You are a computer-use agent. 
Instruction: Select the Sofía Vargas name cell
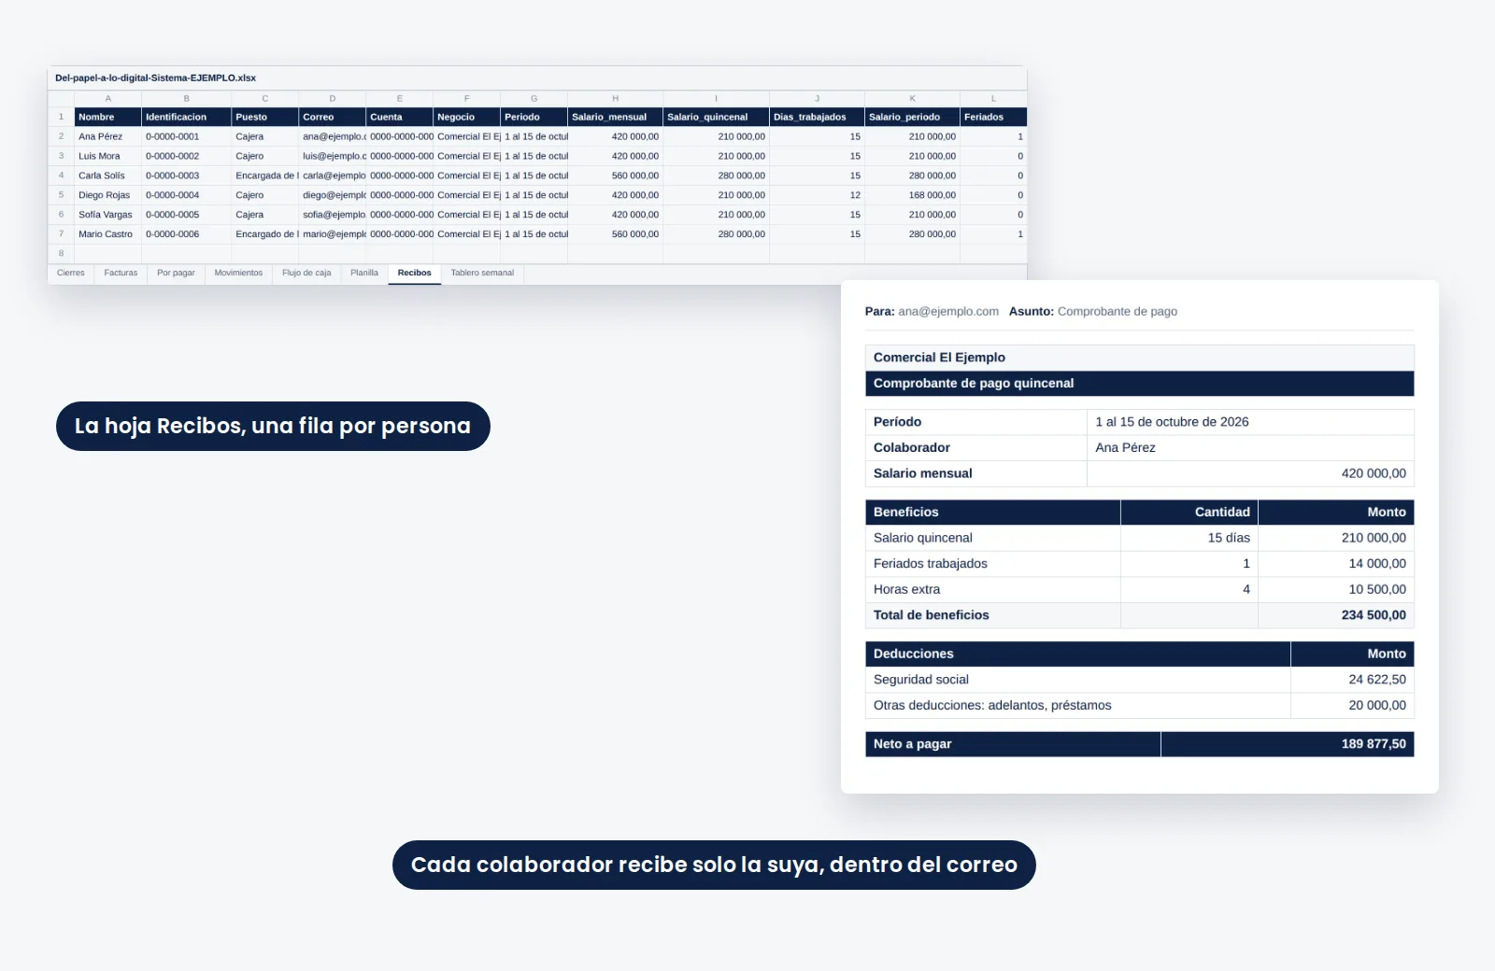[107, 216]
